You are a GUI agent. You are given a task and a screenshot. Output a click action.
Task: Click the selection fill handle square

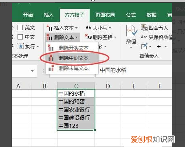(95, 130)
